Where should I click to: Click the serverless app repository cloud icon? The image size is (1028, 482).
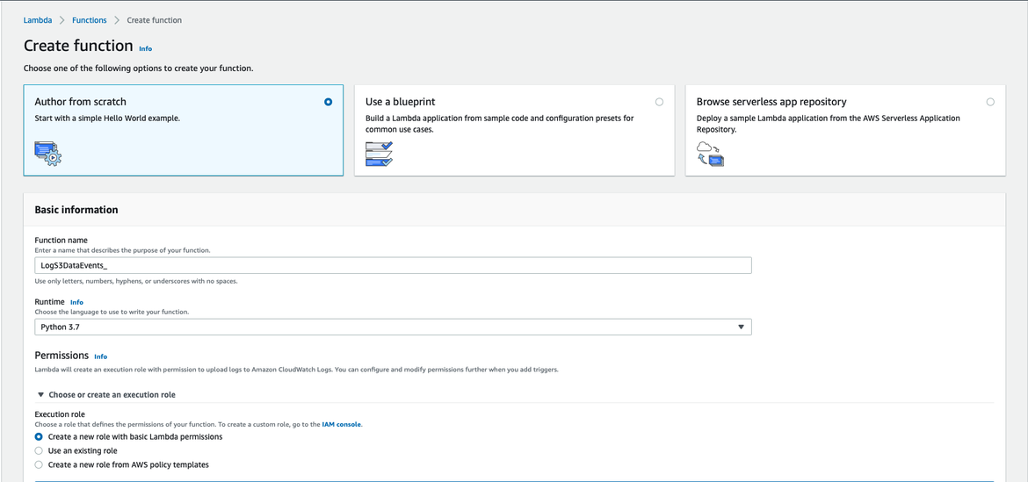[x=710, y=154]
